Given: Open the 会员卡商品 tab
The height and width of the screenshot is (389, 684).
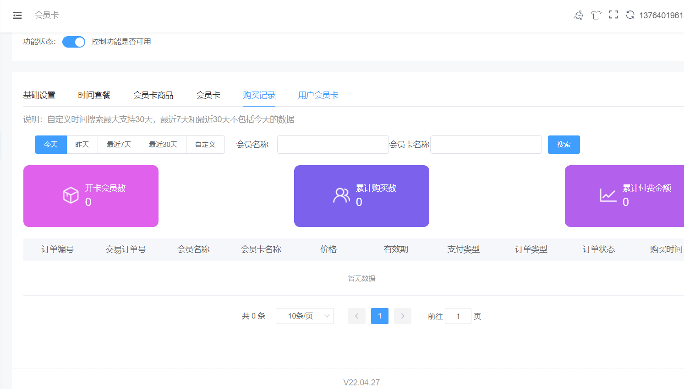Looking at the screenshot, I should click(153, 95).
